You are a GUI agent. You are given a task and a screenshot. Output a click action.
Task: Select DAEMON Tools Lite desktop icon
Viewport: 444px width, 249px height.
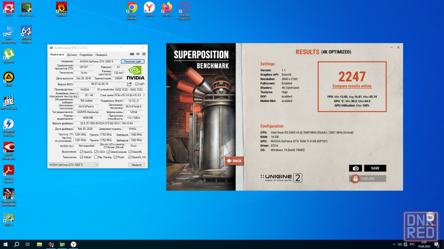tap(8, 128)
